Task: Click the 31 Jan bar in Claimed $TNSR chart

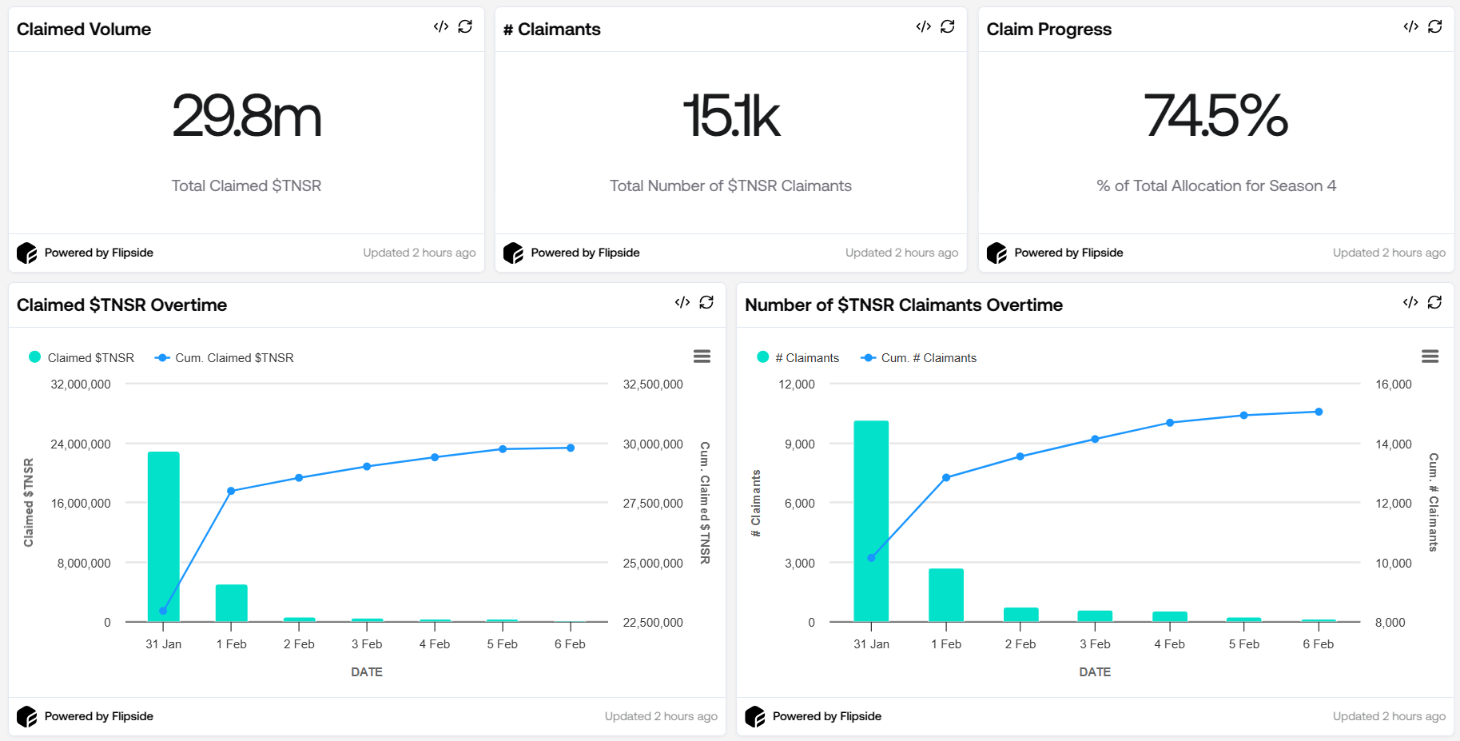Action: [x=164, y=536]
